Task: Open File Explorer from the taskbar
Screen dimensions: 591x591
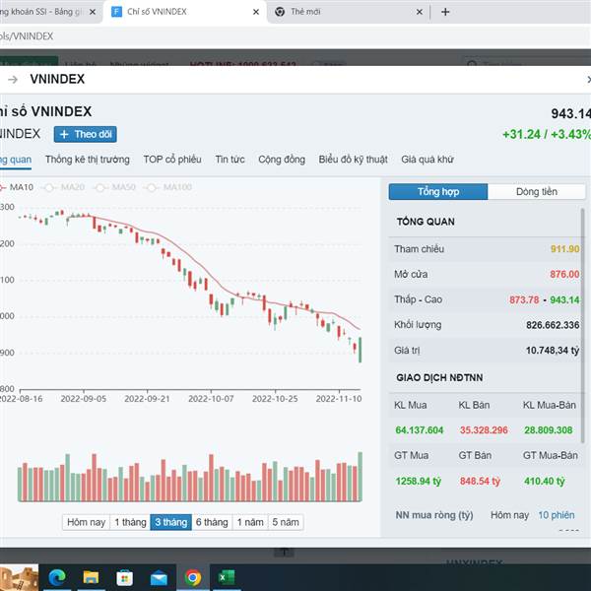Action: click(x=91, y=577)
